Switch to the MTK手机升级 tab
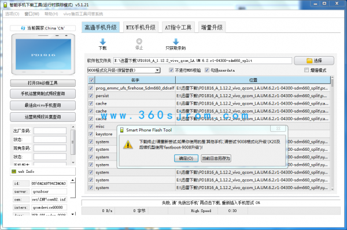 coord(141,27)
